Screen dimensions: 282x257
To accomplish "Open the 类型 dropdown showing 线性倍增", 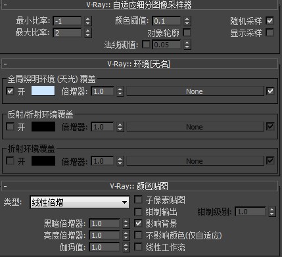I will 80,202.
